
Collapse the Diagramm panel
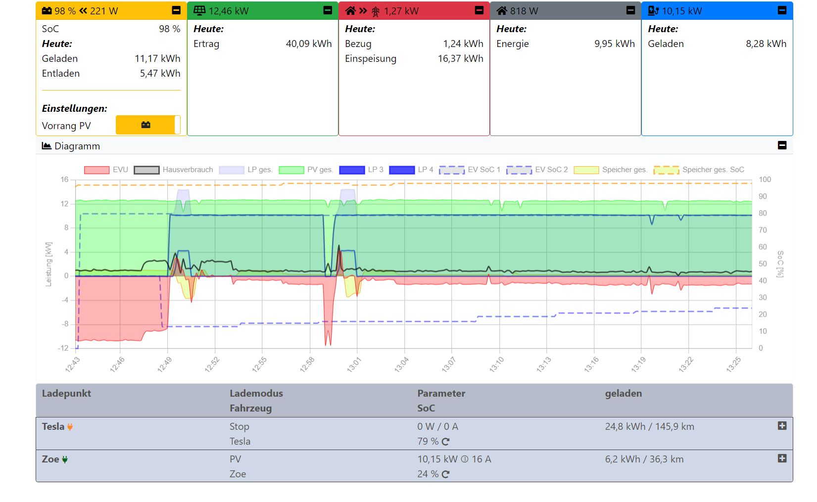coord(782,145)
